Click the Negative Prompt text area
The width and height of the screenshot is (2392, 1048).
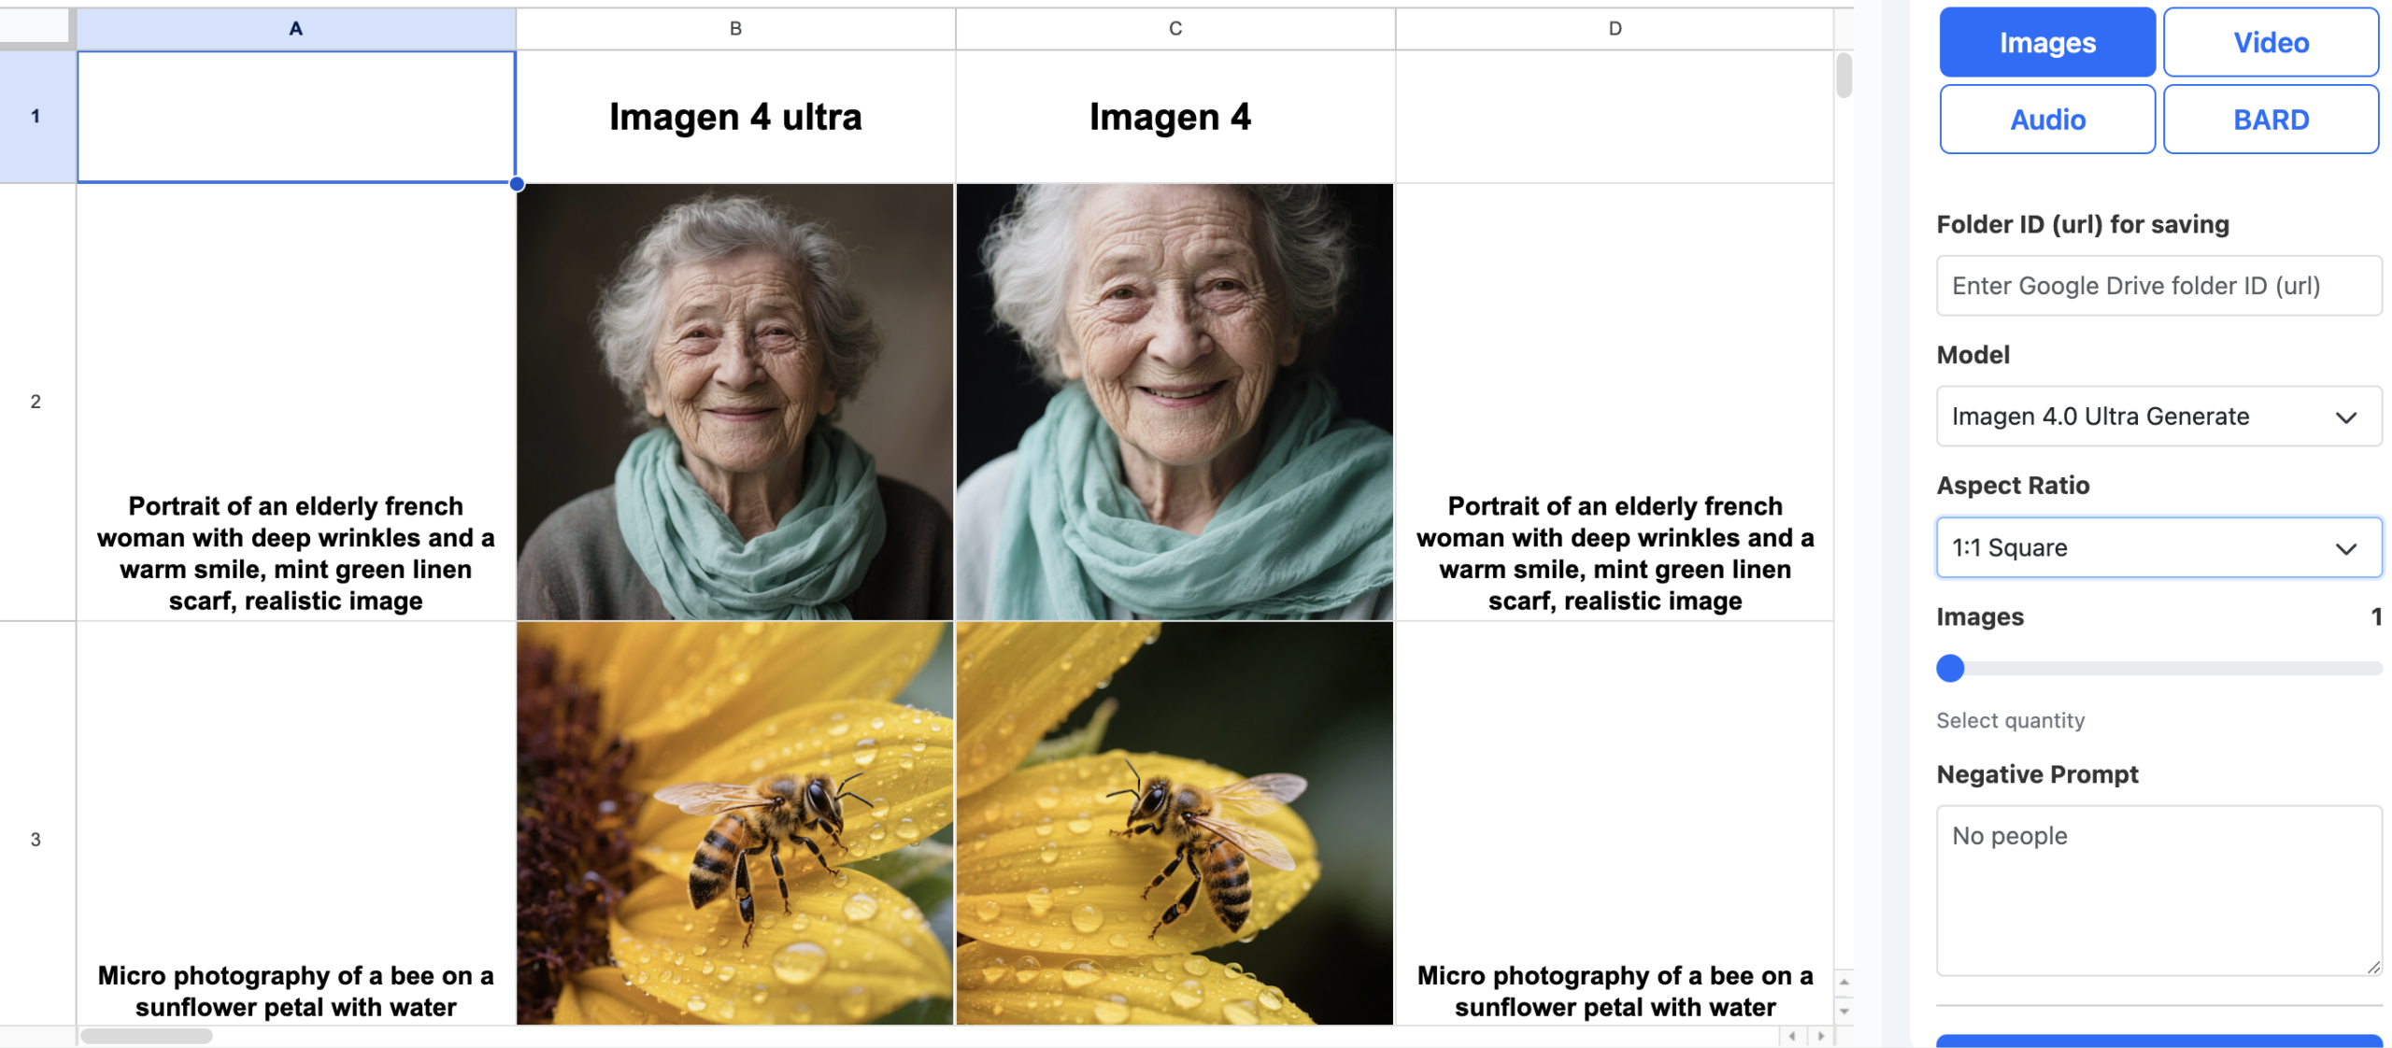(x=2158, y=891)
